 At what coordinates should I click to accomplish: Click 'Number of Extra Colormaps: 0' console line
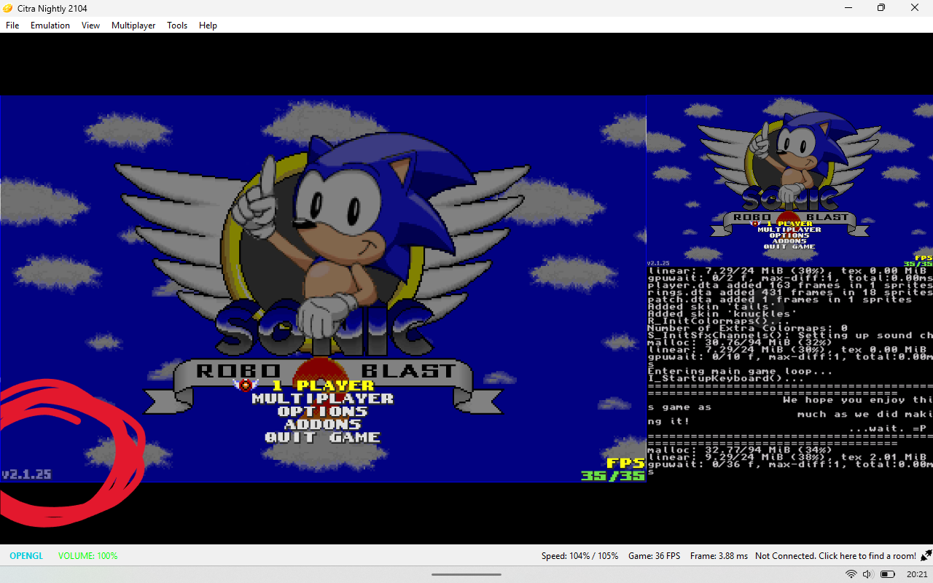click(x=747, y=329)
